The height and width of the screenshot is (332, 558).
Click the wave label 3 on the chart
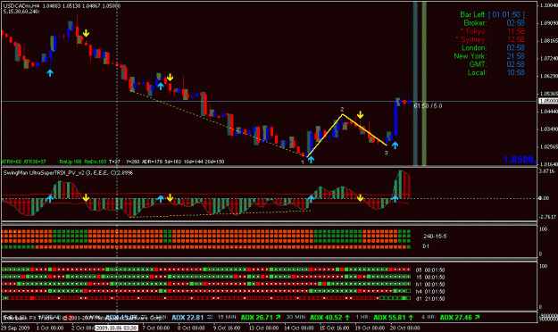coord(386,153)
